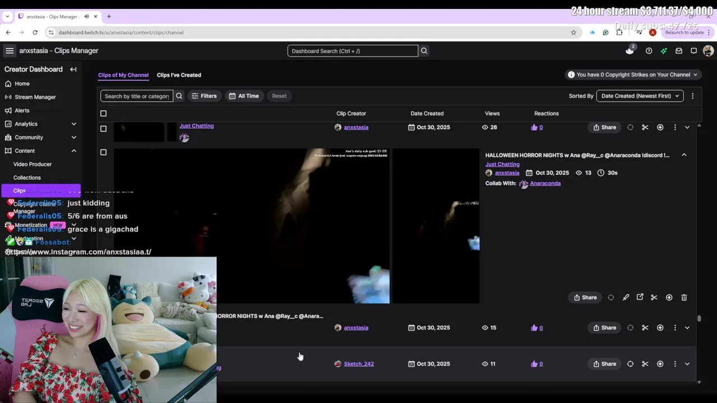717x403 pixels.
Task: Collapse the Creator Dashboard sidebar
Action: [x=73, y=69]
